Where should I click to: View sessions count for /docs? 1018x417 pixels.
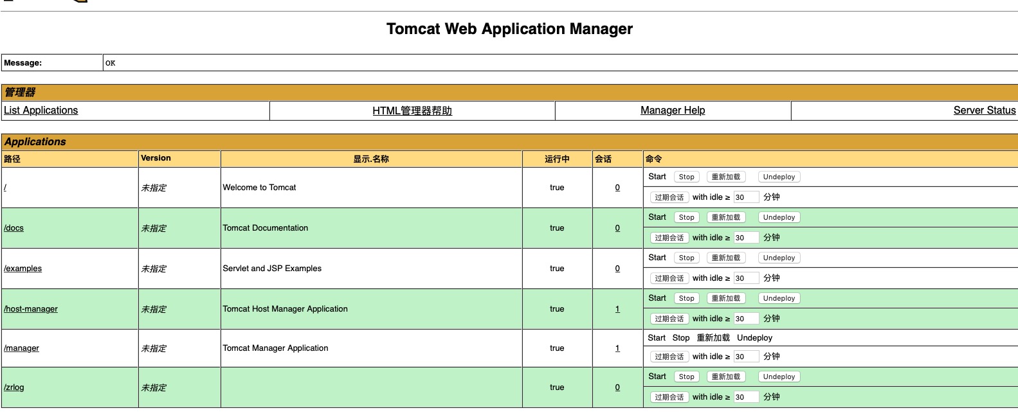617,228
